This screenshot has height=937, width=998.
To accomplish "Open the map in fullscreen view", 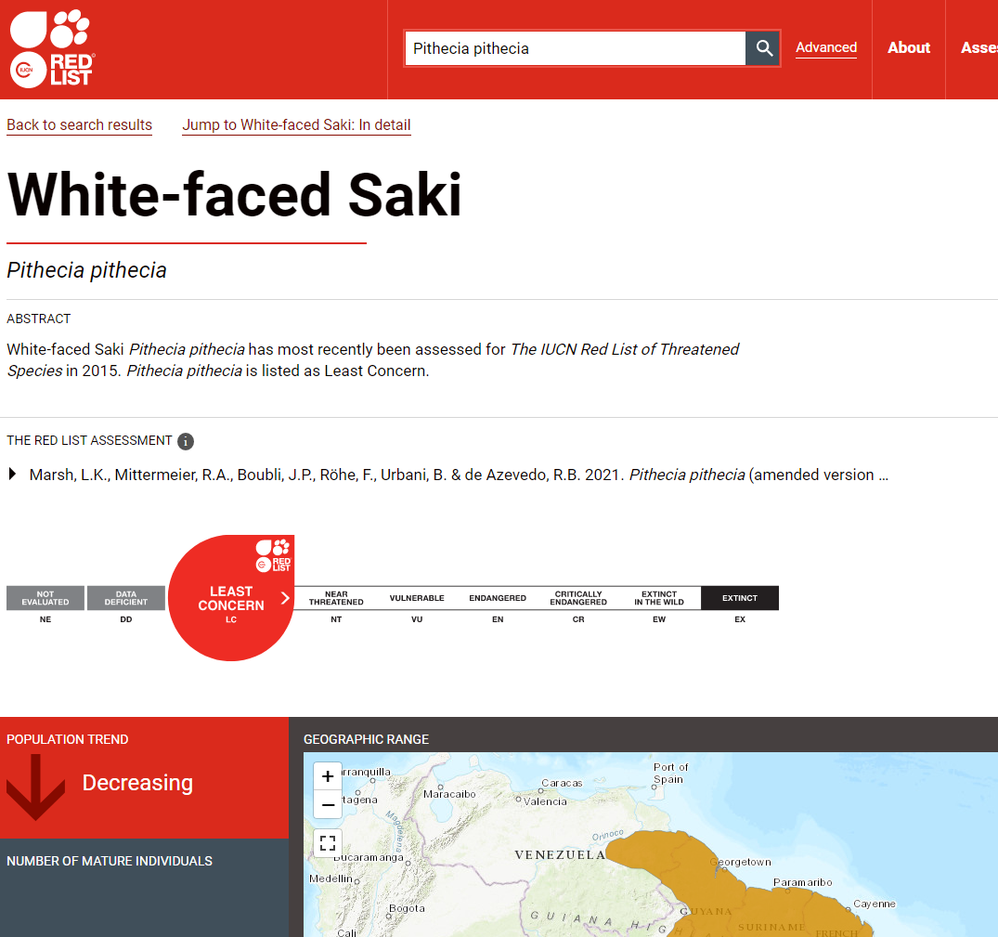I will pyautogui.click(x=328, y=843).
